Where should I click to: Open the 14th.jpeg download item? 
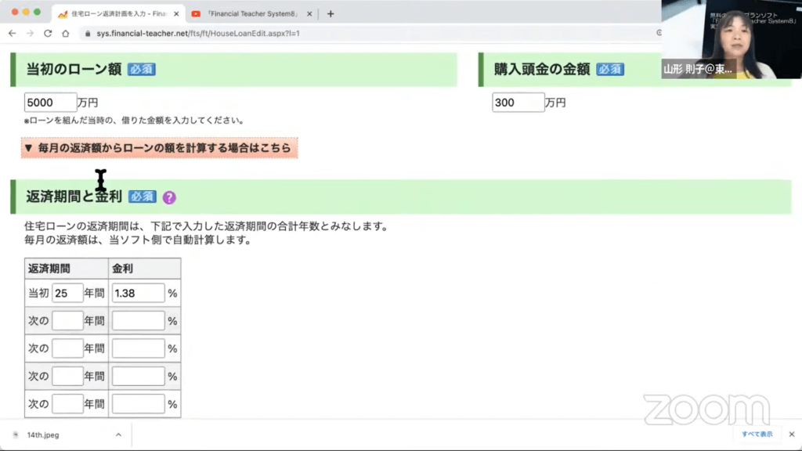click(x=43, y=435)
